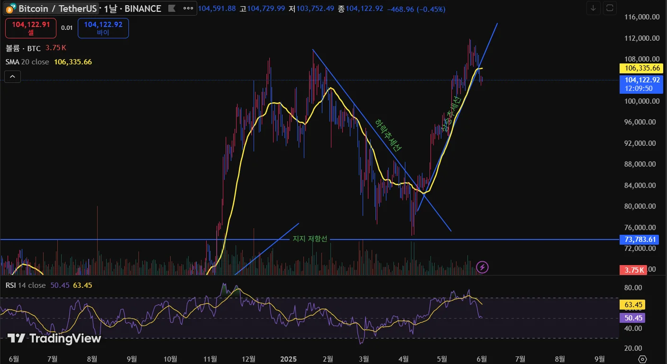Click the fullscreen frame icon at top right
The width and height of the screenshot is (667, 364).
tap(610, 8)
